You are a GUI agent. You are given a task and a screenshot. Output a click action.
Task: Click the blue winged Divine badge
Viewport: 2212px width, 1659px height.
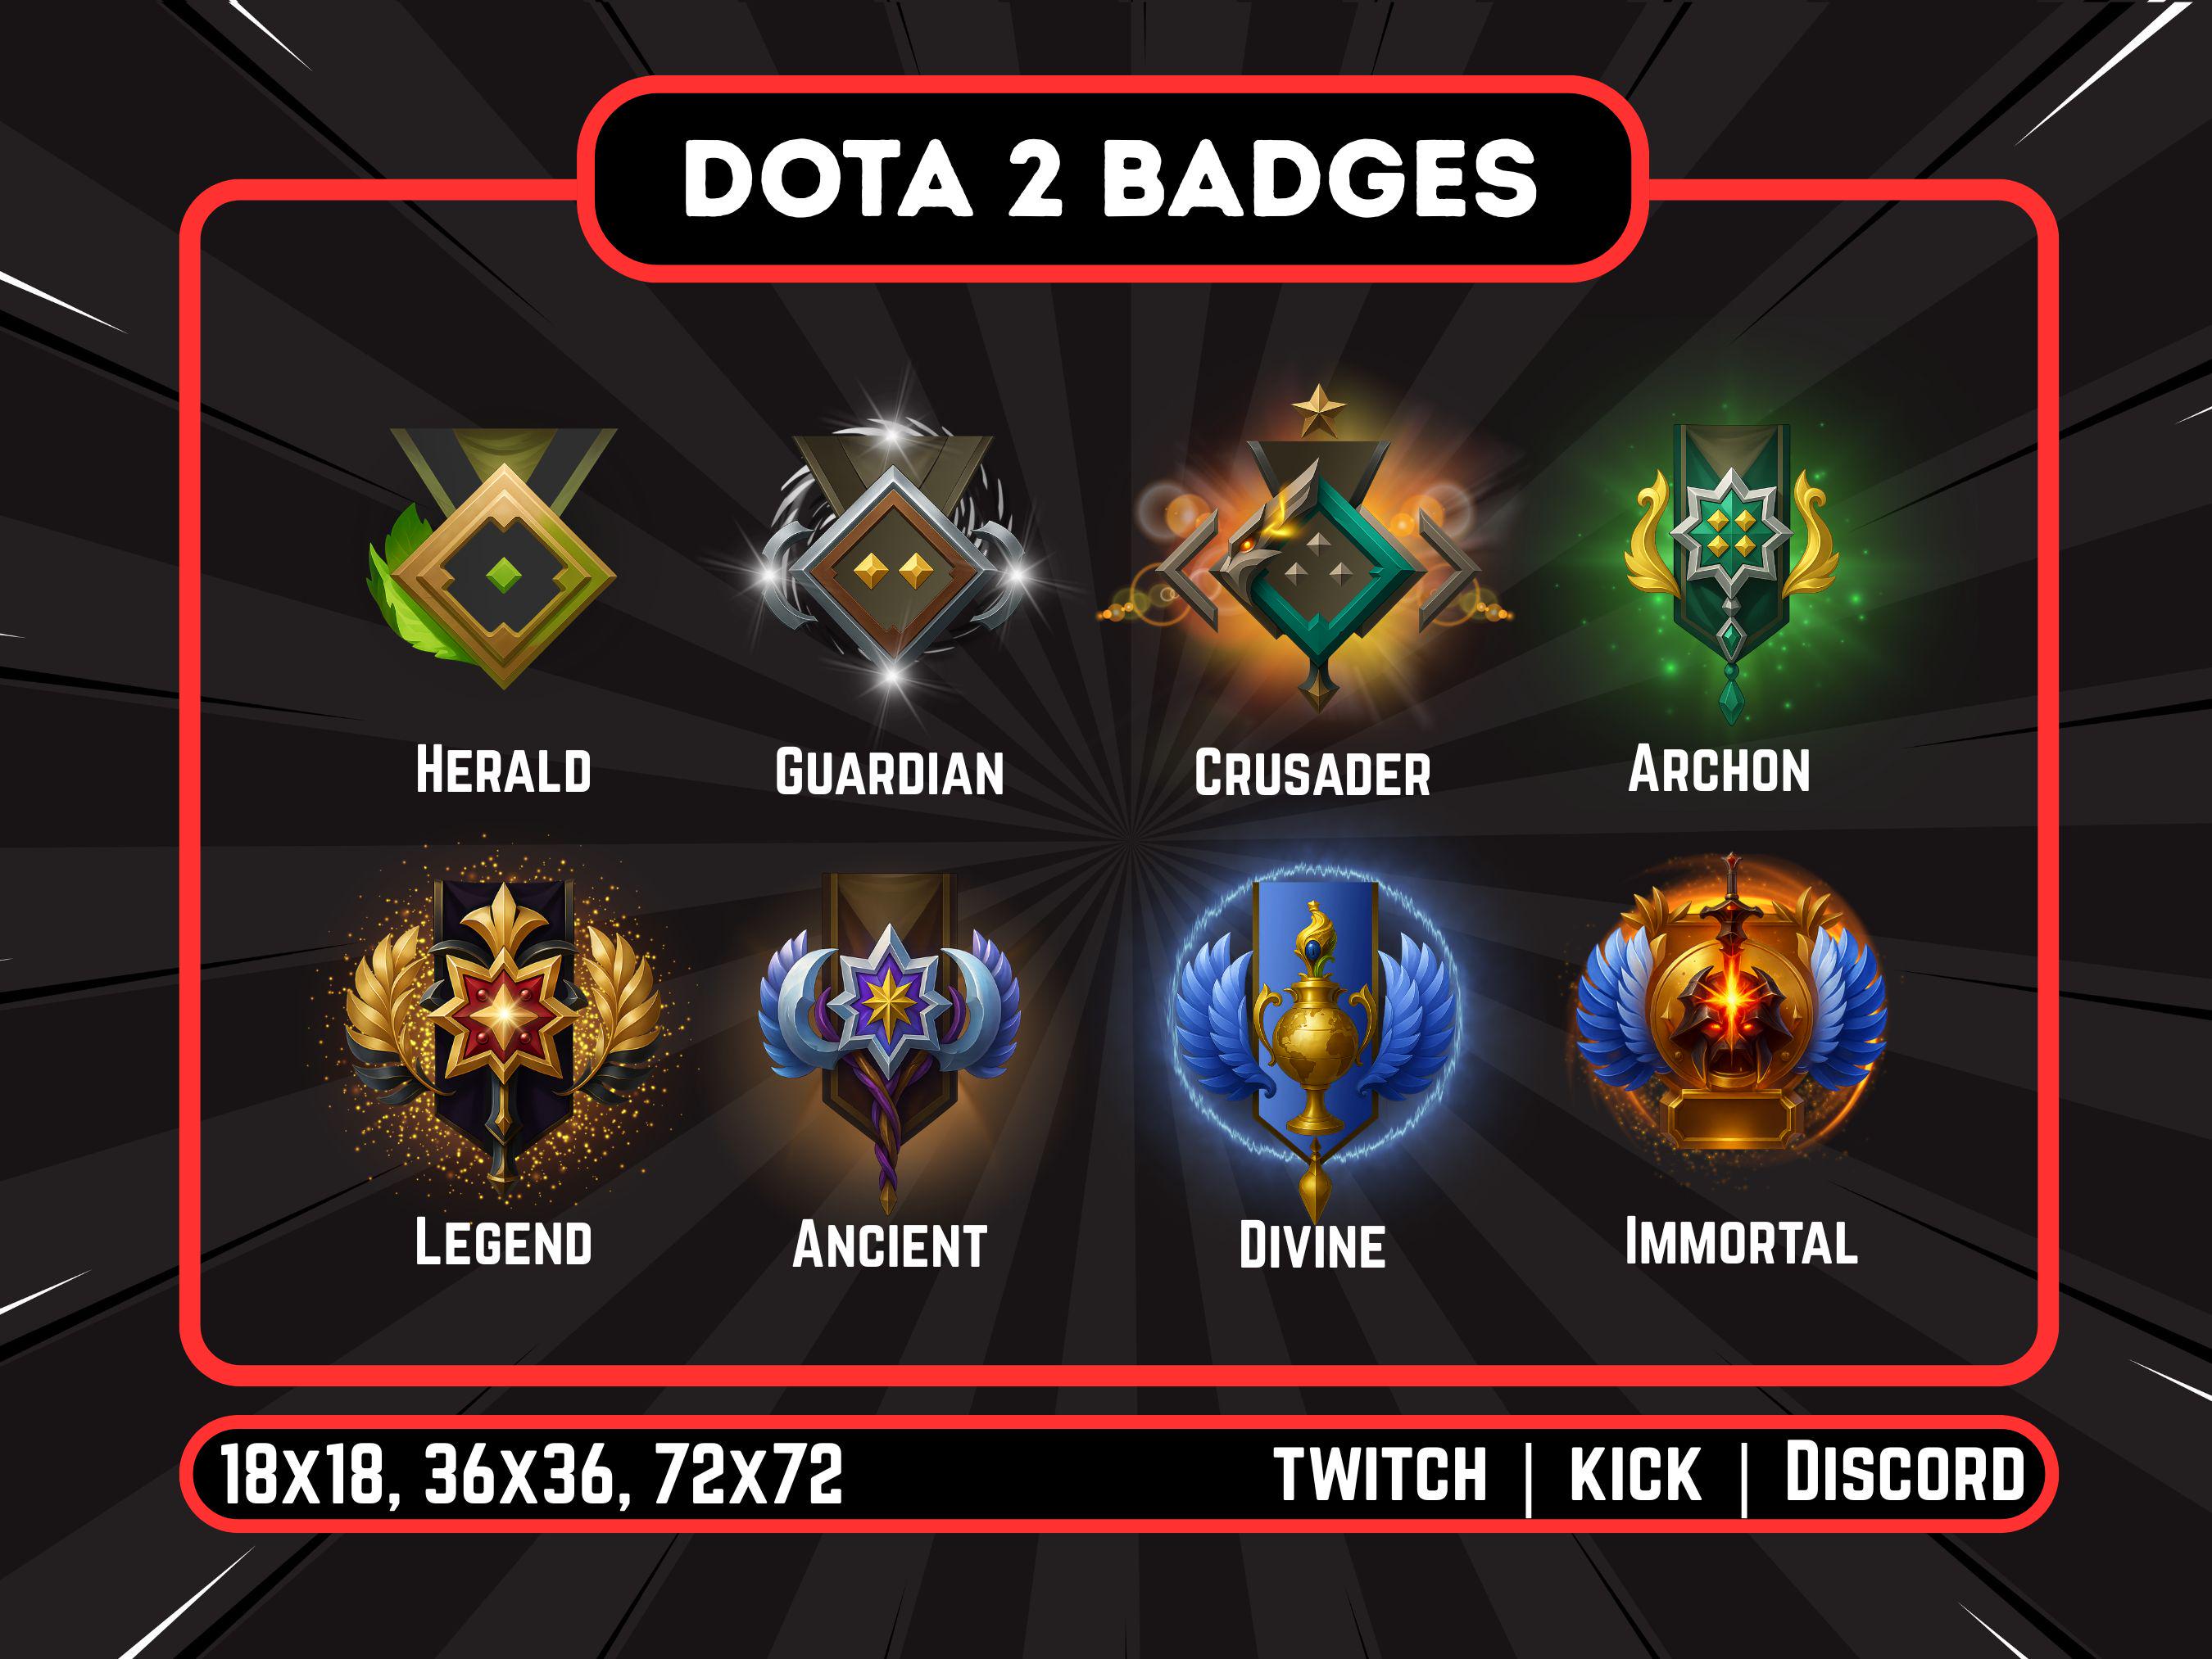pos(1314,1043)
